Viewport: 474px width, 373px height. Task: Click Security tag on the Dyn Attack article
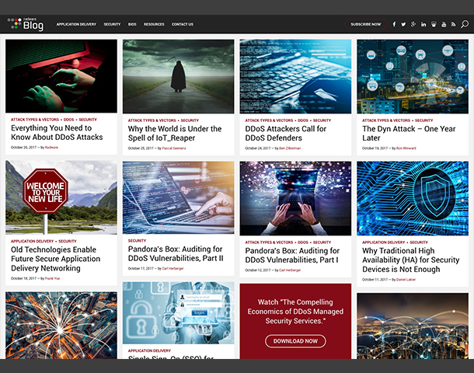[423, 120]
